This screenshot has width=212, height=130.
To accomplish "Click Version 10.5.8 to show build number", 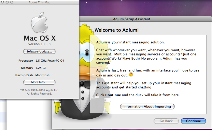I will [39, 44].
